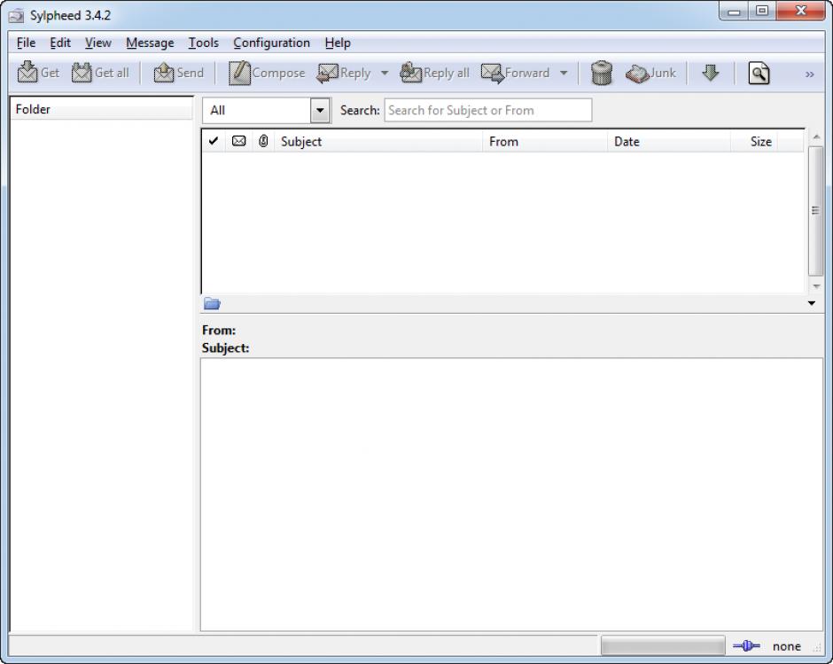Viewport: 833px width, 664px height.
Task: Click the Forward message icon
Action: (x=493, y=73)
